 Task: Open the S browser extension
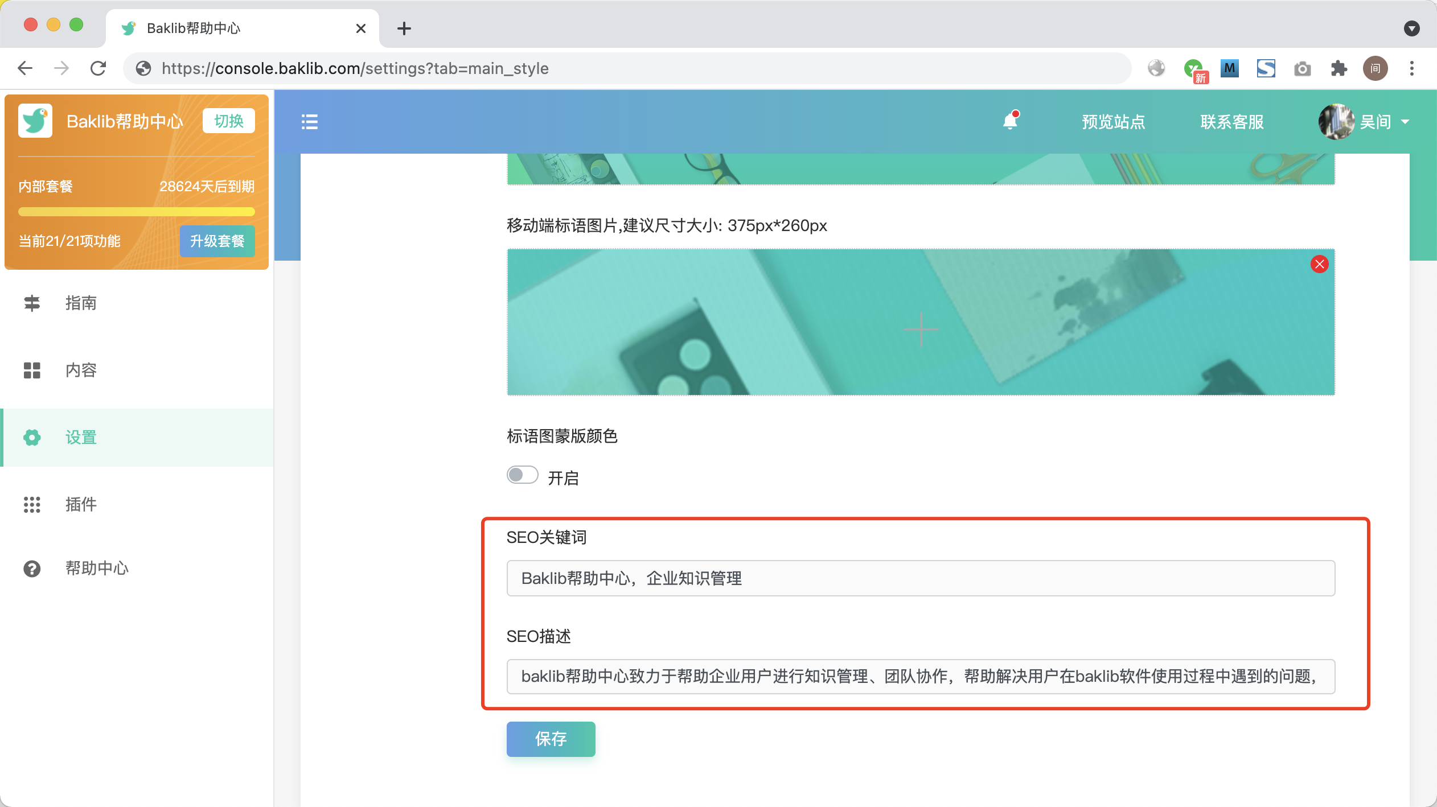pos(1266,68)
